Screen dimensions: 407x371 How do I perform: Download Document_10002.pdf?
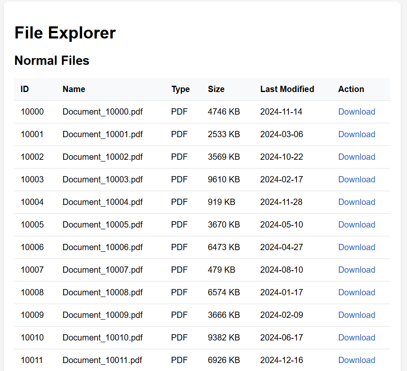click(357, 157)
